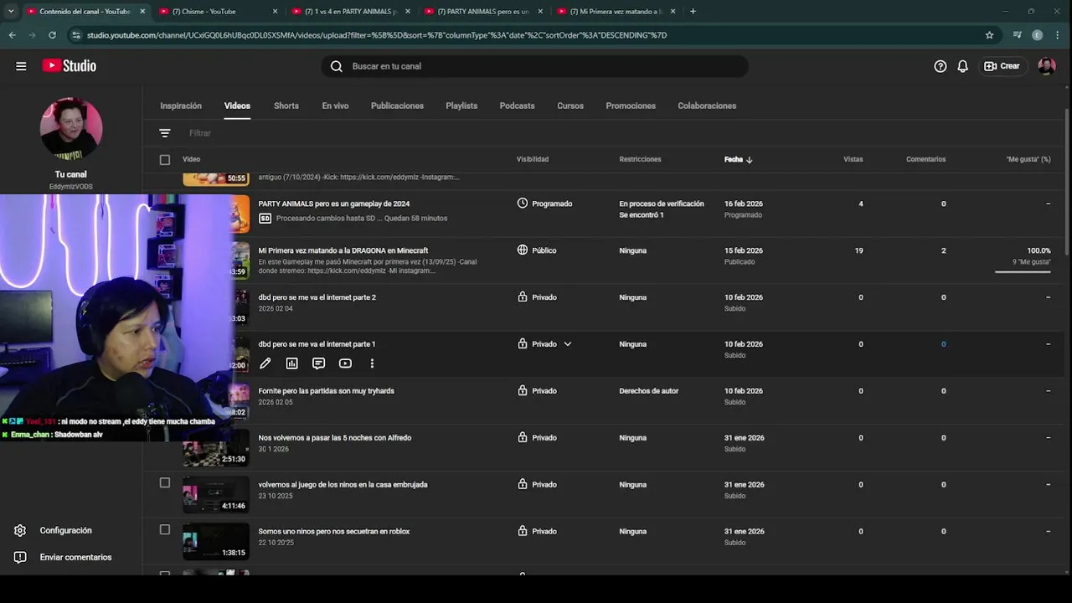Screen dimensions: 1072x603
Task: Switch to 1 vs 4 en PARTY ANIMALS browser tab
Action: (x=350, y=12)
